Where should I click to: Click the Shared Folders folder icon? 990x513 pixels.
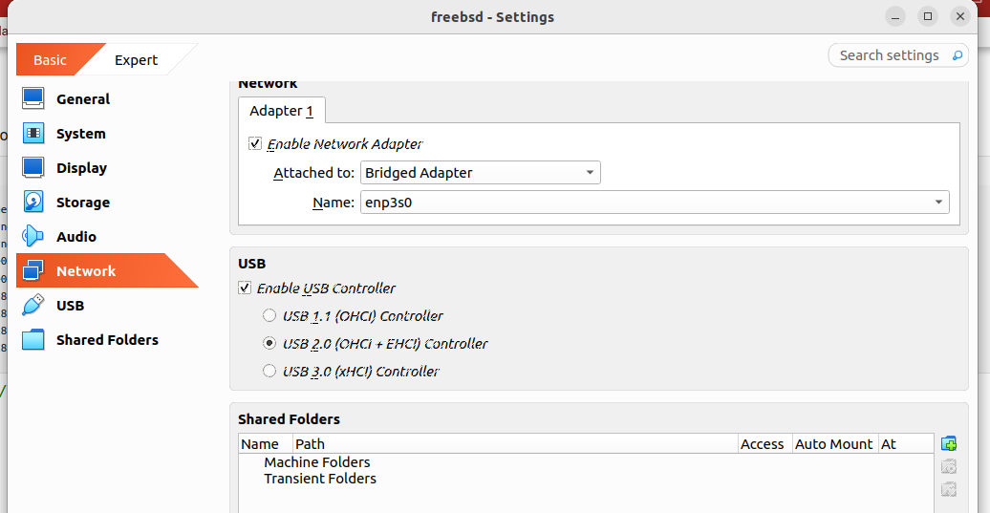33,340
